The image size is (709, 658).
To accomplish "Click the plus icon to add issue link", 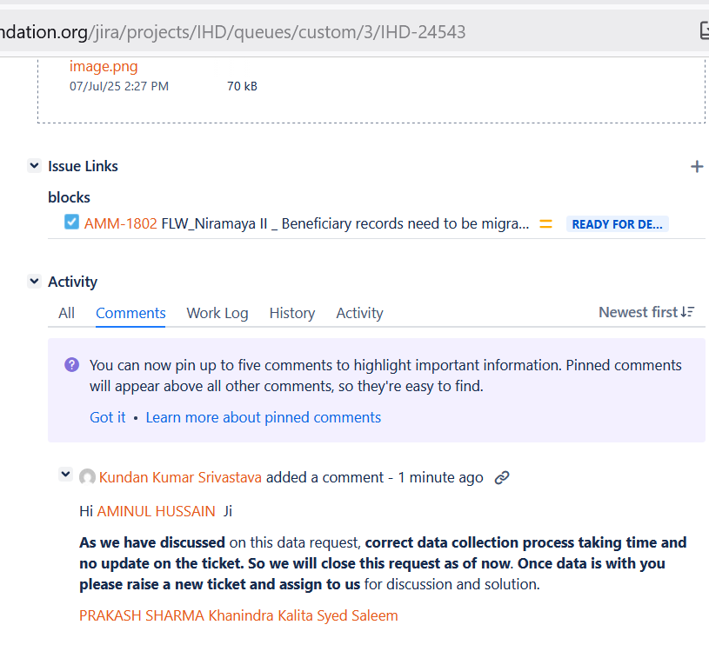I will coord(696,167).
